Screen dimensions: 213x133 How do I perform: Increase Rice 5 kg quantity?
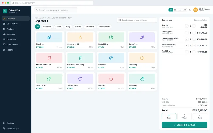point(194,26)
